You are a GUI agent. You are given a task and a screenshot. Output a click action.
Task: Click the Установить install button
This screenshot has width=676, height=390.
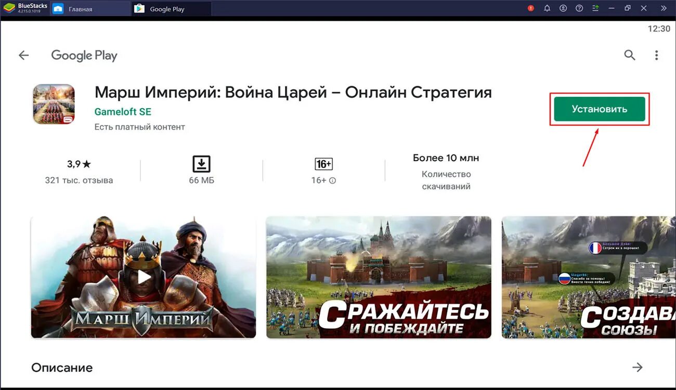tap(600, 109)
